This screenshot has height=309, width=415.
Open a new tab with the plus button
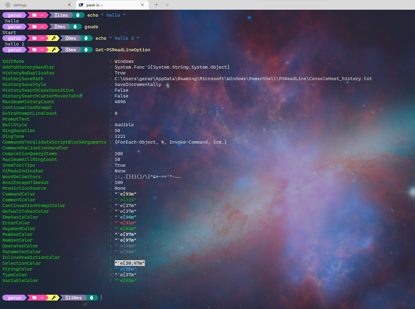[x=156, y=5]
